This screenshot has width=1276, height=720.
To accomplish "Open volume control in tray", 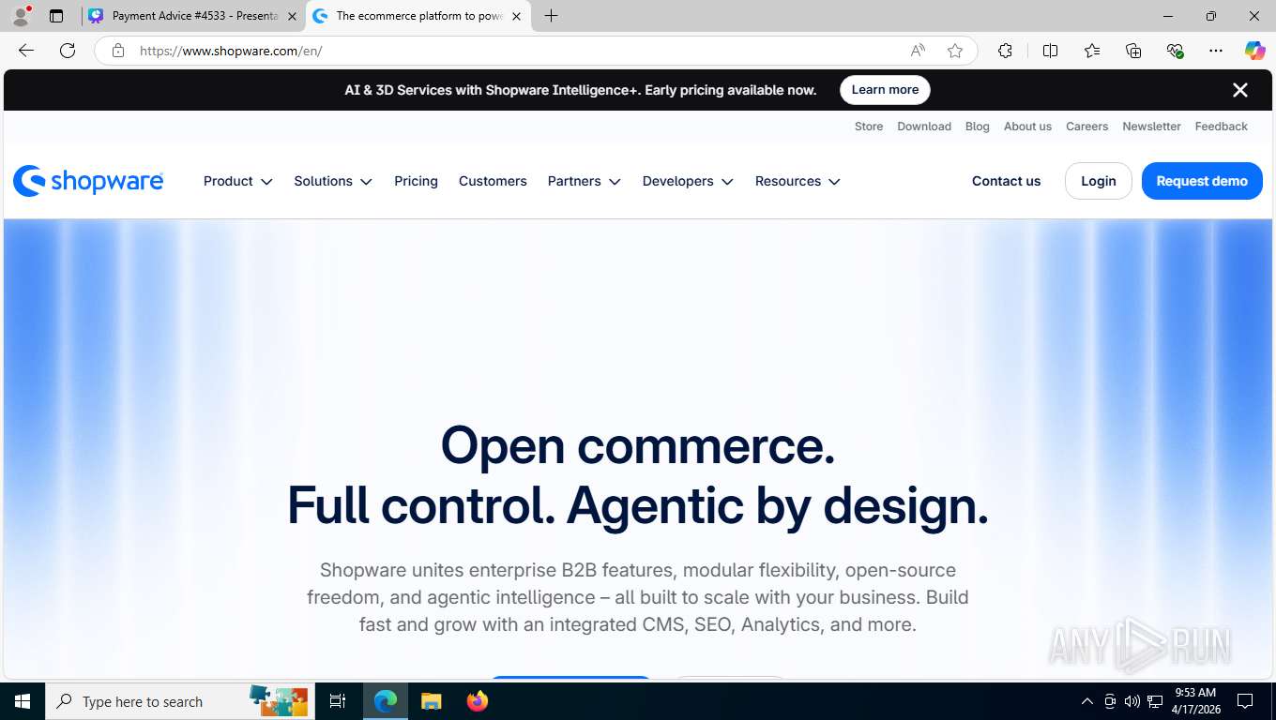I will (1132, 701).
